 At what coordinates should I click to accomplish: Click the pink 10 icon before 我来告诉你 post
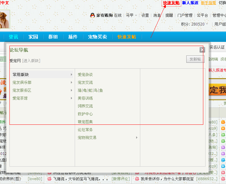(137, 179)
